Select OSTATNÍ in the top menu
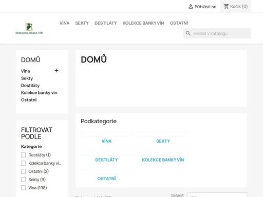 179,23
